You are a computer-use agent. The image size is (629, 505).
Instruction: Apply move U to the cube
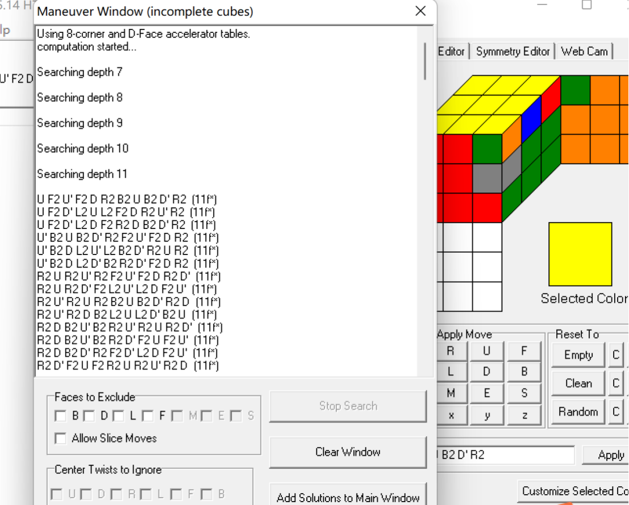486,351
